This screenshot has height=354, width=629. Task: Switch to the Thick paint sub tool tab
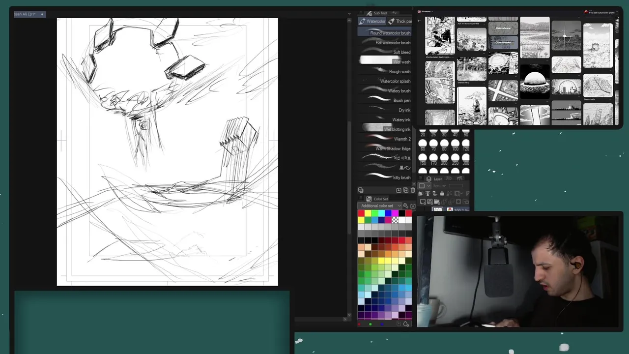pyautogui.click(x=400, y=21)
